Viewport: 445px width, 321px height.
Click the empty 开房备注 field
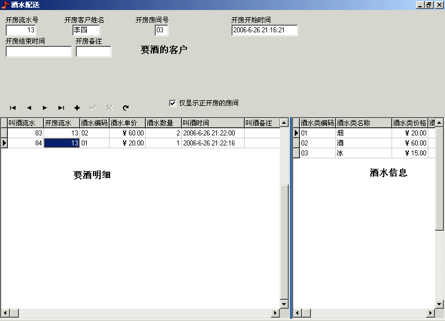[93, 51]
